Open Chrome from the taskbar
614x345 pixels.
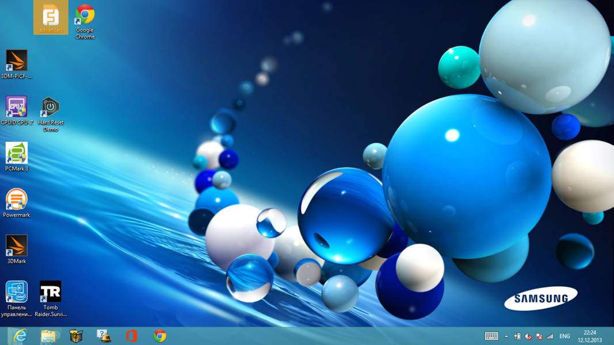(159, 336)
